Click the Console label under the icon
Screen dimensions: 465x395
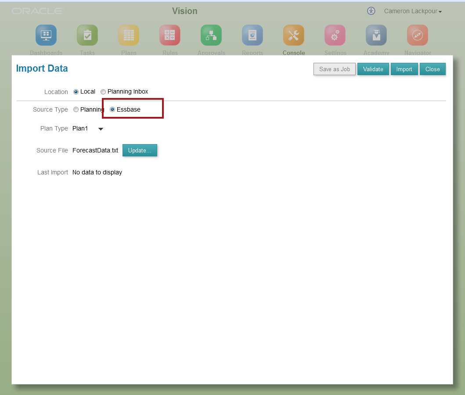294,53
